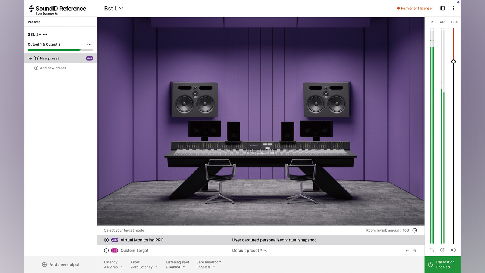The height and width of the screenshot is (273, 485).
Task: Expand the Filter Zero Latency menu
Action: [144, 264]
